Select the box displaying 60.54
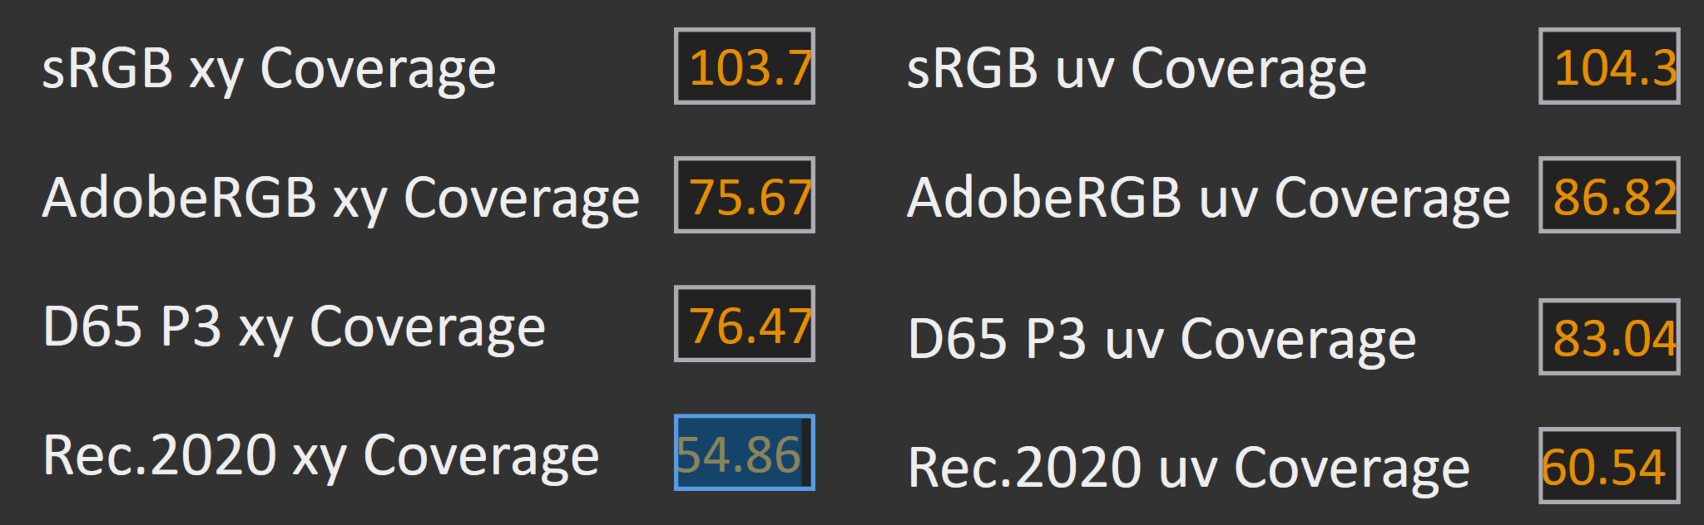The width and height of the screenshot is (1704, 525). pyautogui.click(x=1609, y=466)
